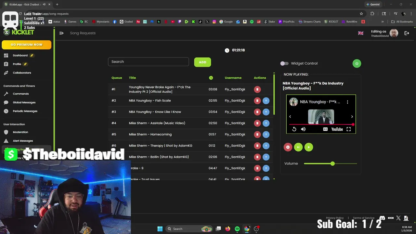The height and width of the screenshot is (234, 416).
Task: Open the YouTube player three-dot menu
Action: tap(347, 102)
